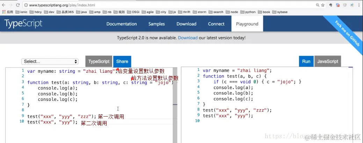Open the hdcy bookmark folder
The width and height of the screenshot is (363, 143).
35,12
